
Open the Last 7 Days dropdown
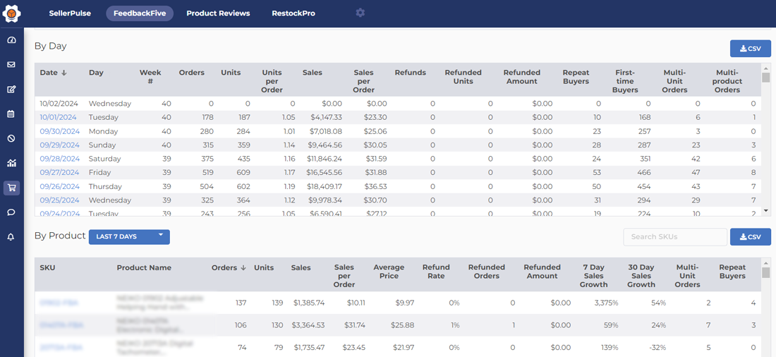coord(129,236)
